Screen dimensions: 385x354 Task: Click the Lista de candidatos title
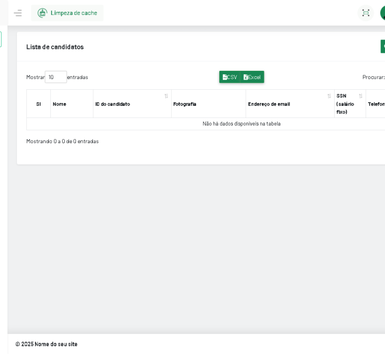(55, 47)
